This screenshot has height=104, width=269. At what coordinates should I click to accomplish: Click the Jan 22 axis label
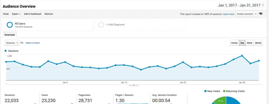click(x=183, y=83)
